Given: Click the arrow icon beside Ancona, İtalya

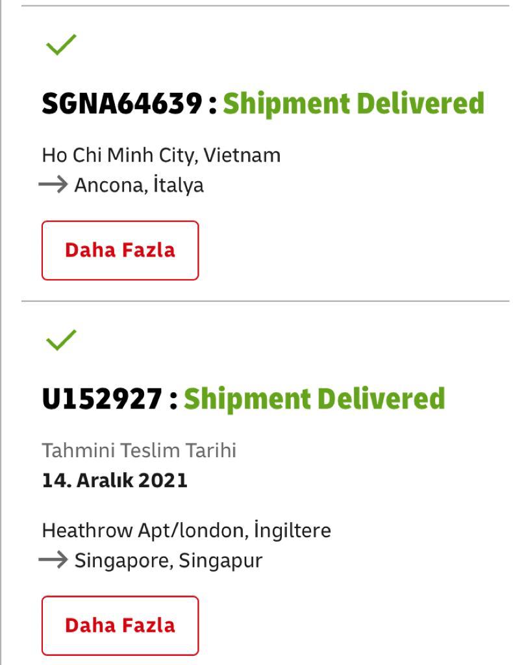Looking at the screenshot, I should point(53,185).
